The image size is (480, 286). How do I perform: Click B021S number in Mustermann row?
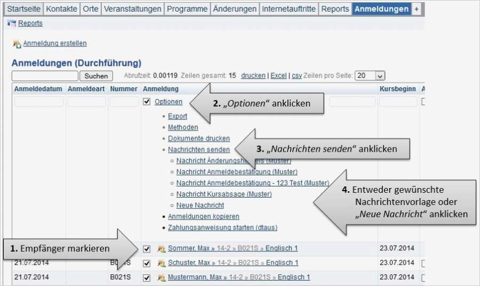tap(121, 277)
